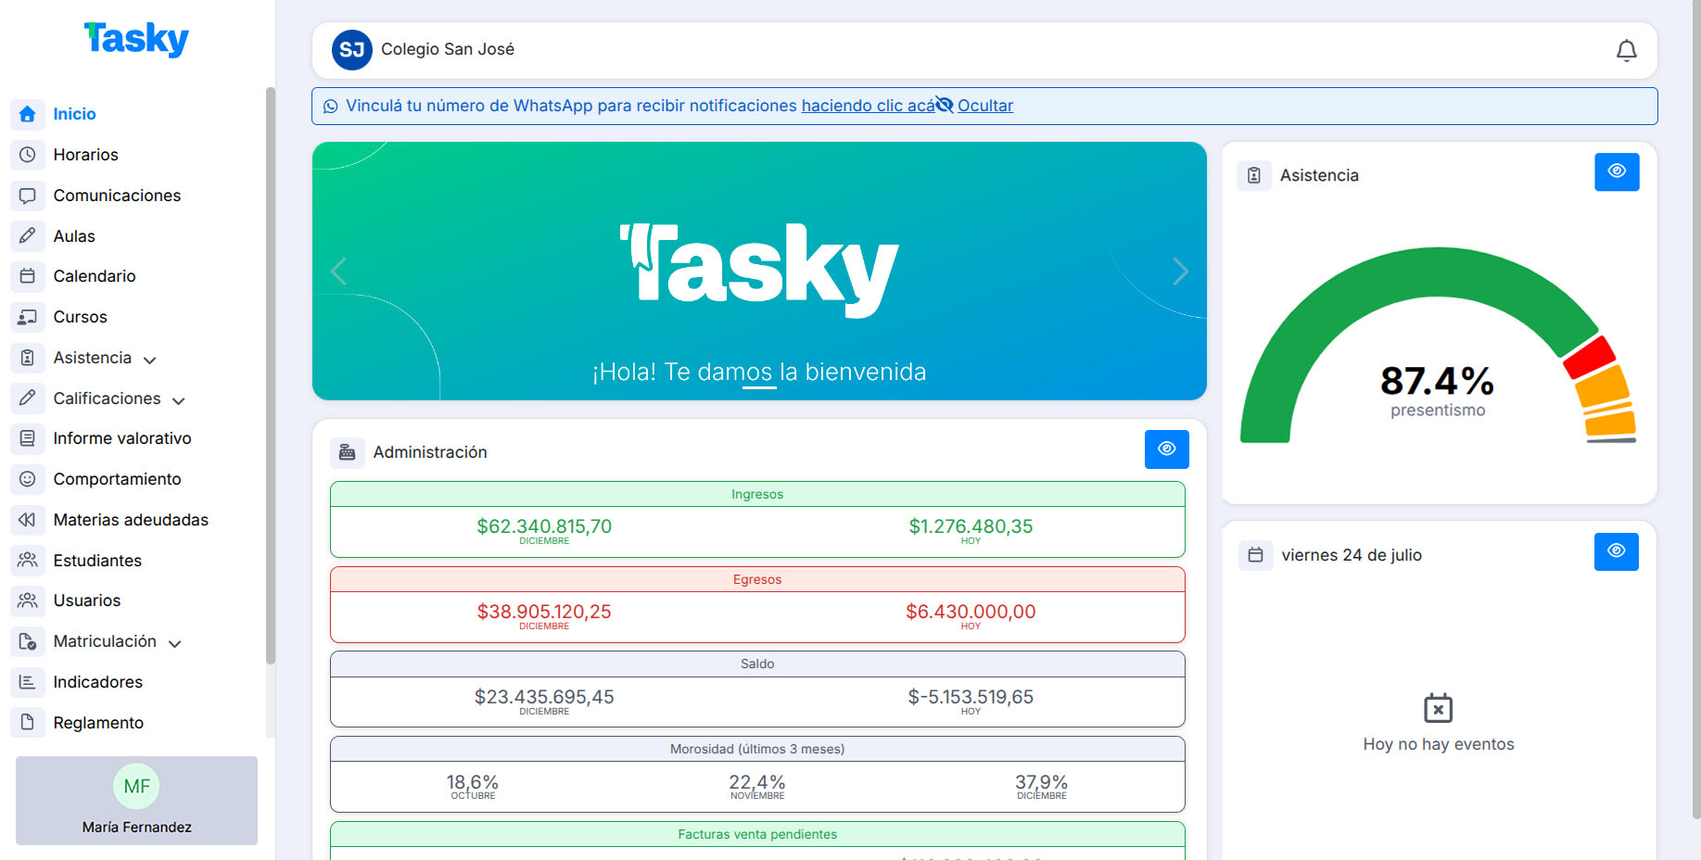Click the Horarios clock icon
Screen dimensions: 1701x860
tap(28, 155)
